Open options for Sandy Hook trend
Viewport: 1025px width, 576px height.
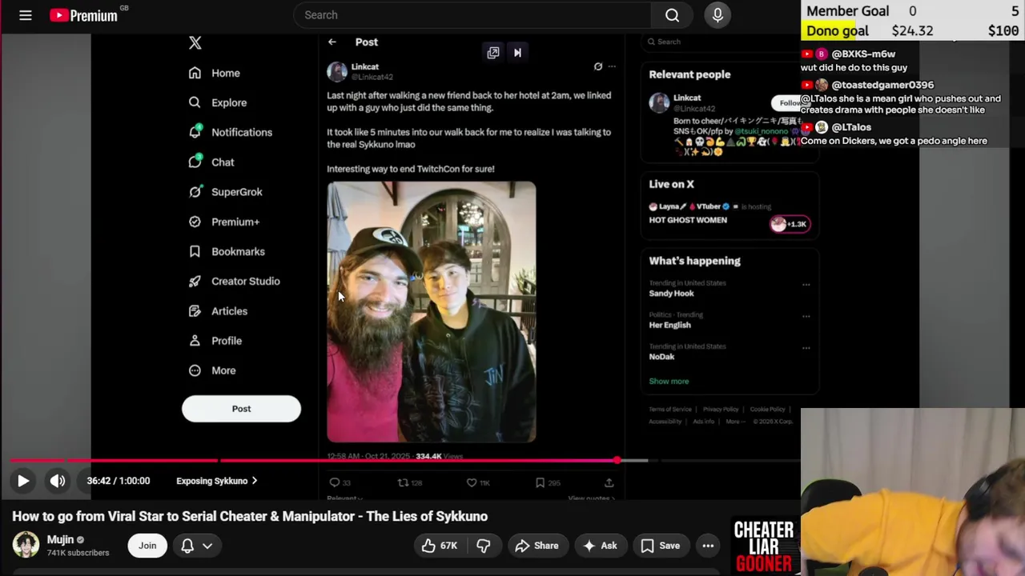[x=806, y=284]
